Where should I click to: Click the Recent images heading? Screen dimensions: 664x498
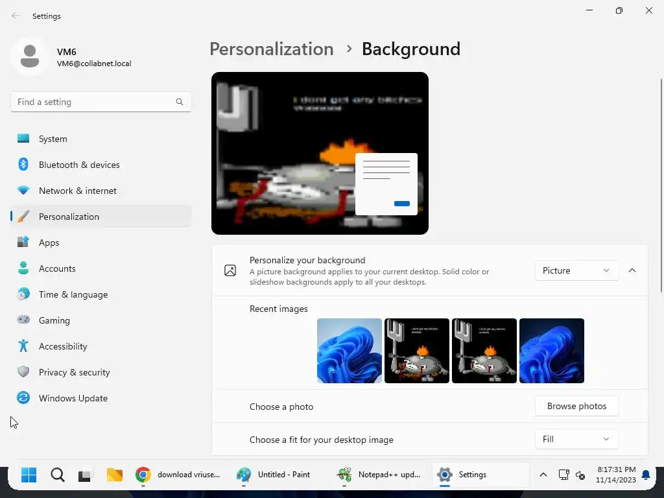coord(278,309)
